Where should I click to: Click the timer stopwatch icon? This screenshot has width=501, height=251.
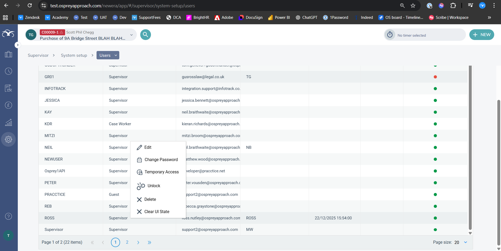point(390,35)
